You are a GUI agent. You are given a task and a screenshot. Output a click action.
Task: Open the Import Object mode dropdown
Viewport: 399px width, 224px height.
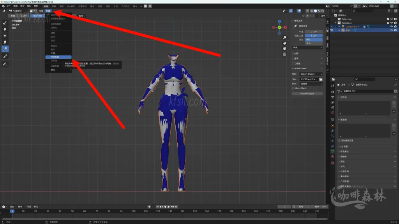pyautogui.click(x=311, y=74)
